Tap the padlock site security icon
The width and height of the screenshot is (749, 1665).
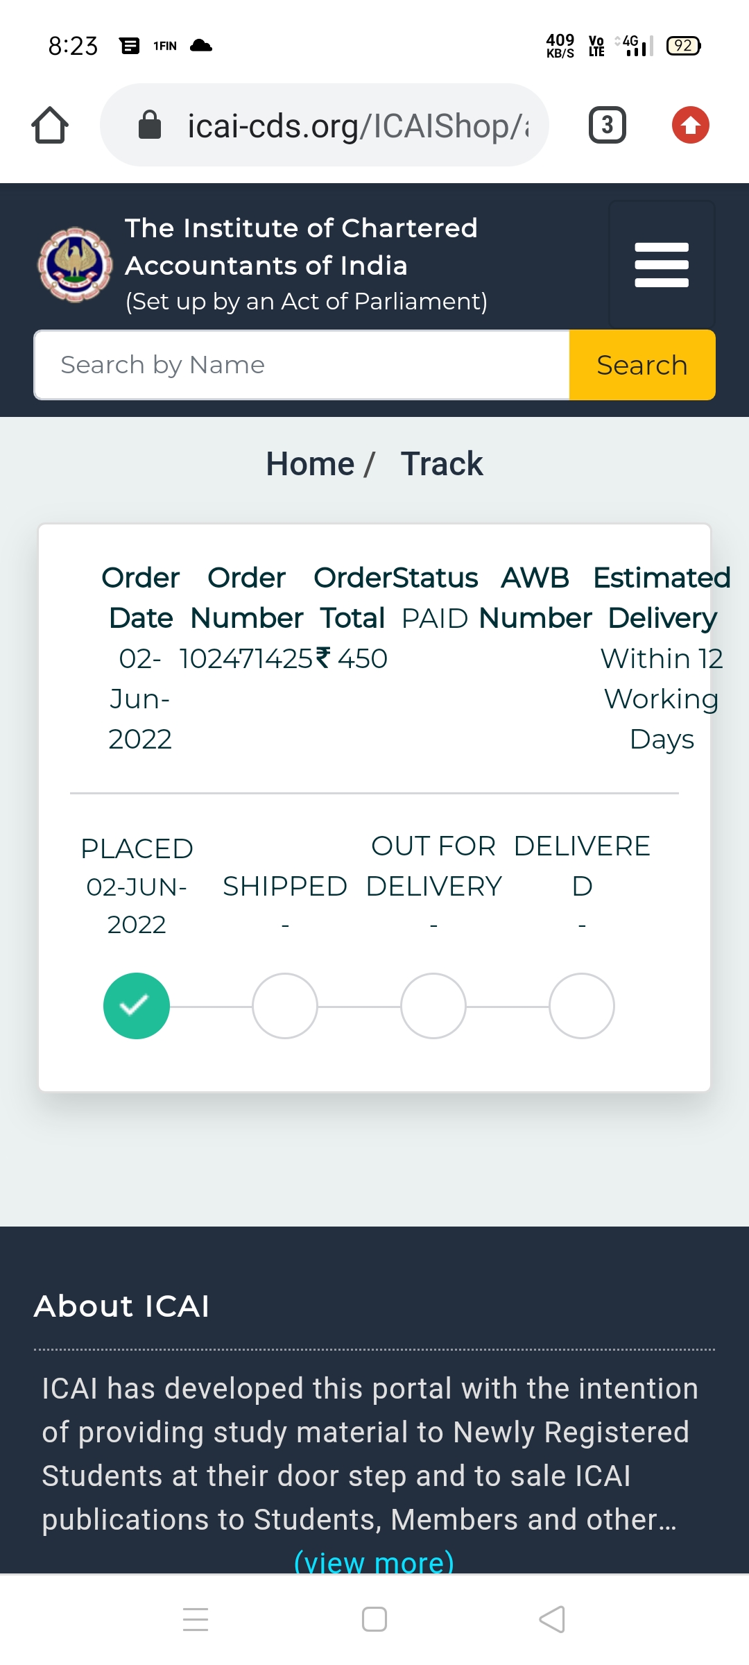150,126
